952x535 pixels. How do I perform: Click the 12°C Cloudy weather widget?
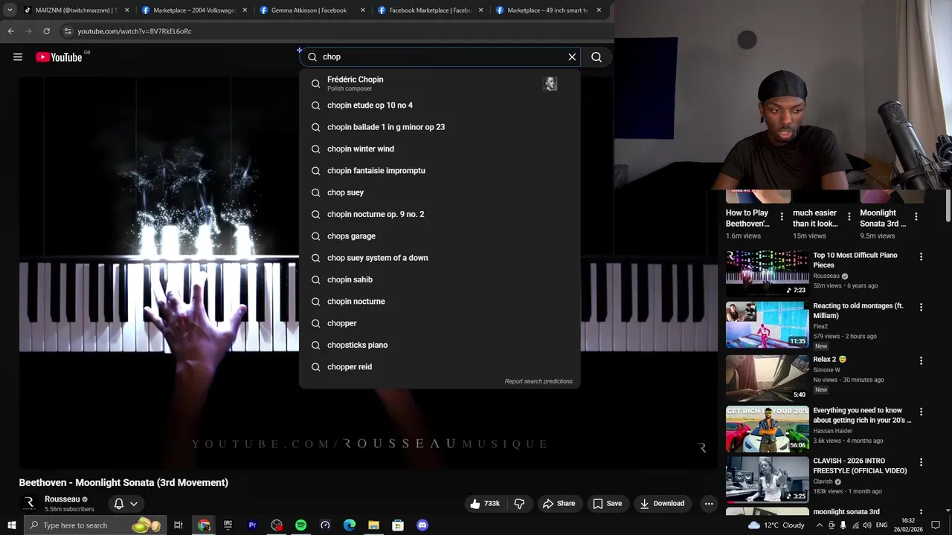776,525
